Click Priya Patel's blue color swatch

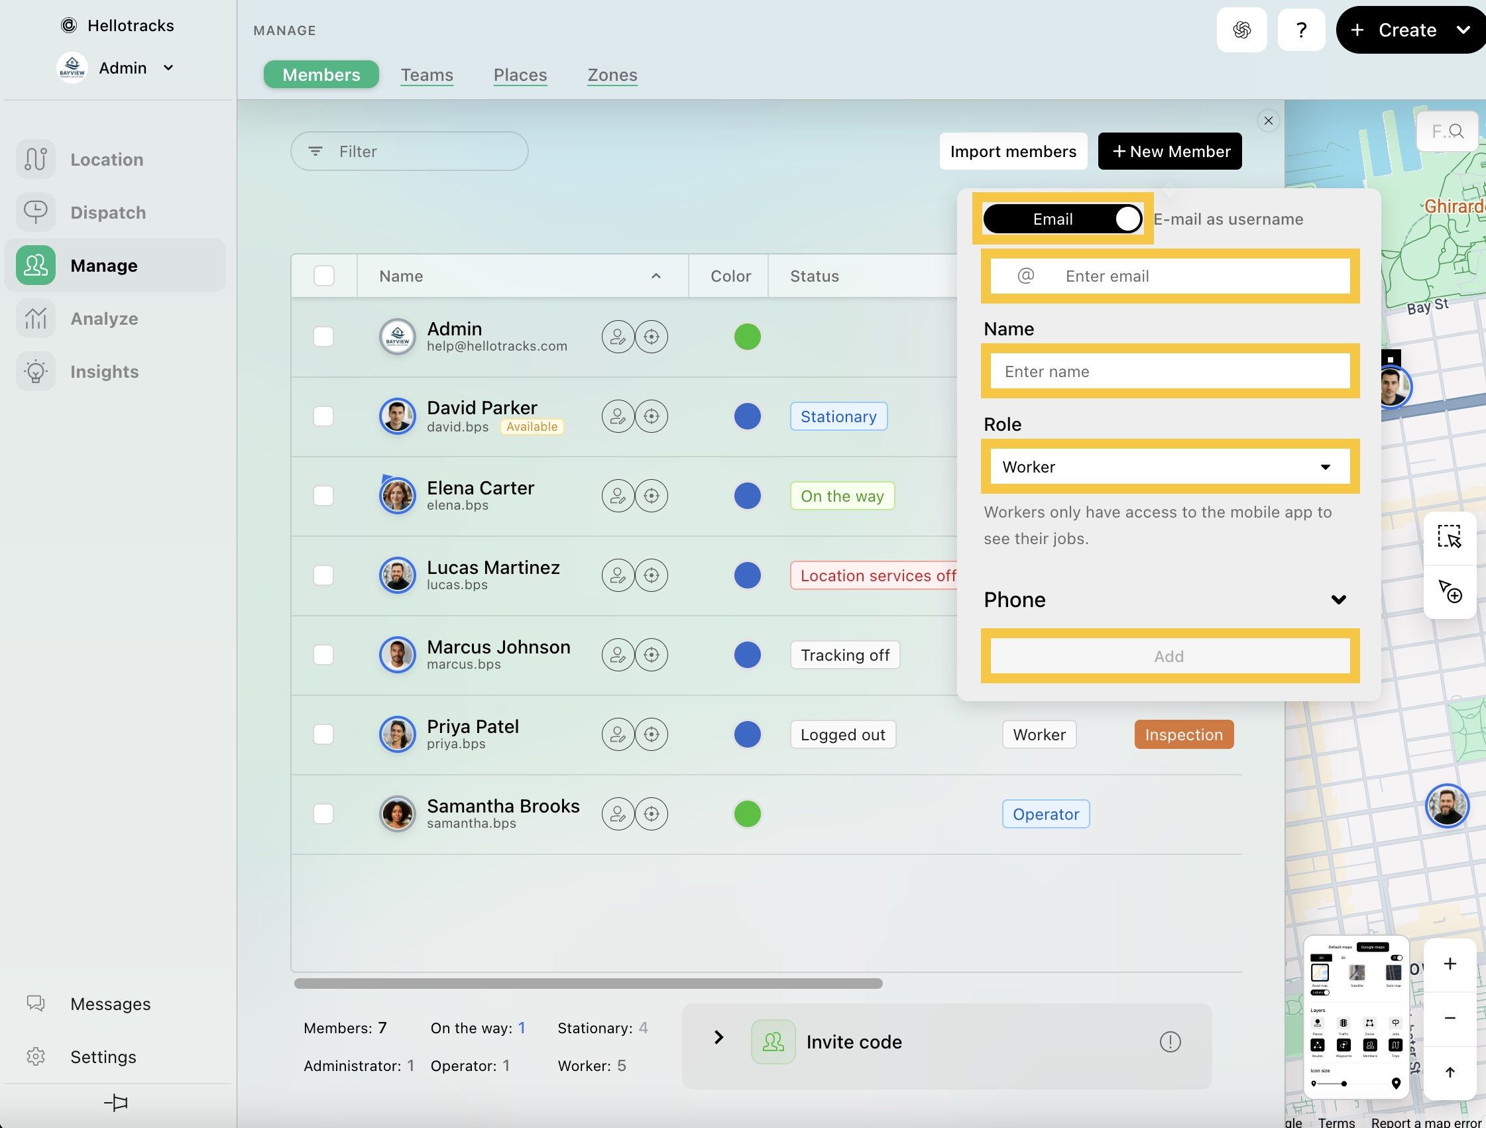pyautogui.click(x=746, y=734)
